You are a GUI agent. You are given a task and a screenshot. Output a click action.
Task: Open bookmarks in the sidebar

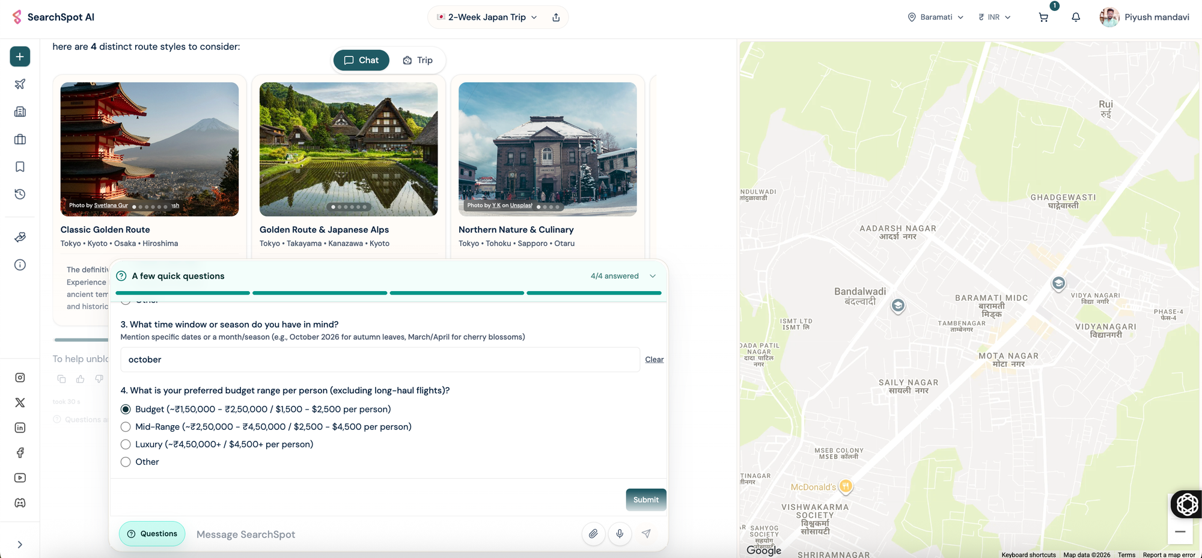click(x=20, y=167)
